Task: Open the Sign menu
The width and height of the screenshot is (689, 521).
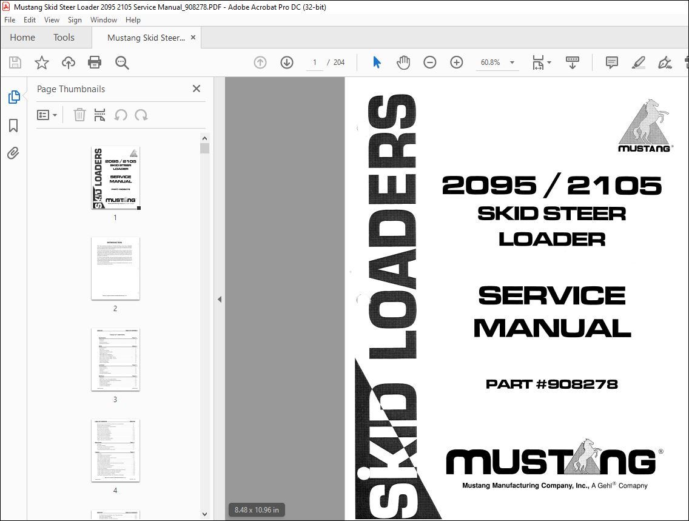Action: coord(75,20)
